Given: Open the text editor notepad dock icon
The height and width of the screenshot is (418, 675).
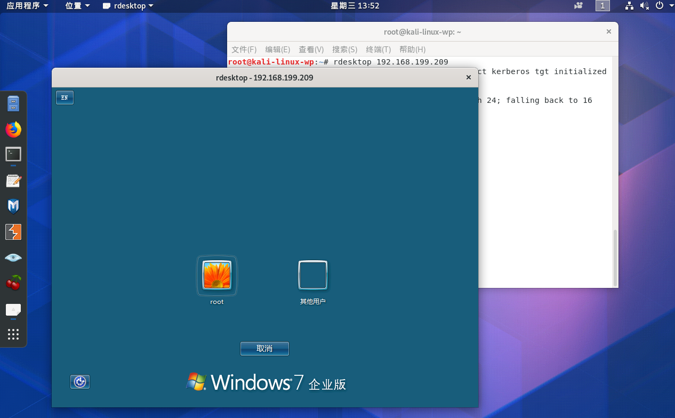Looking at the screenshot, I should 13,181.
